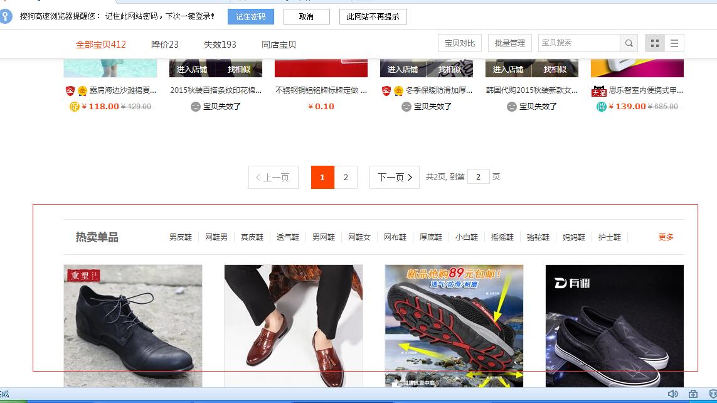Click 记住密码 to save the website password

coord(250,16)
